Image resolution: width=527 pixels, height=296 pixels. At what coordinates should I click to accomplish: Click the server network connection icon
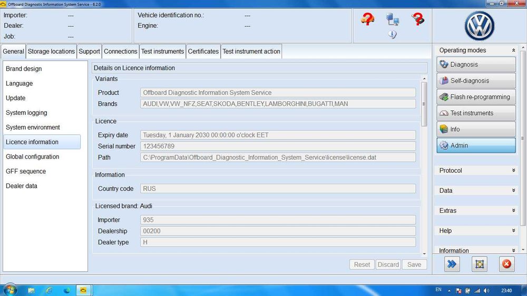pos(393,19)
